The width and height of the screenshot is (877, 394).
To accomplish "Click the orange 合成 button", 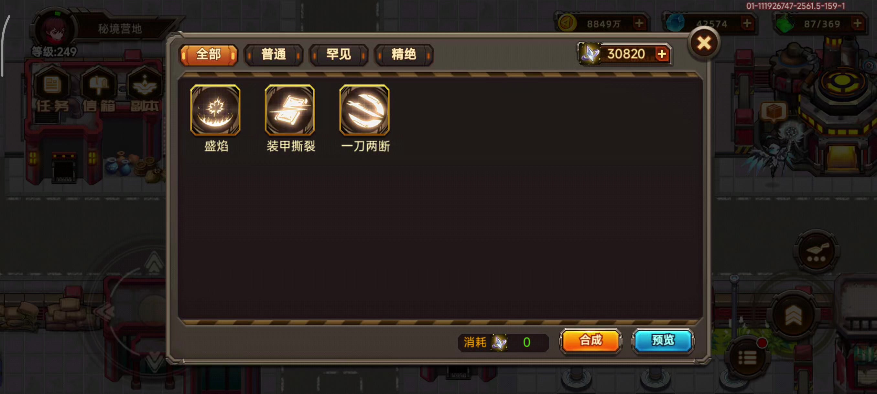I will 591,340.
